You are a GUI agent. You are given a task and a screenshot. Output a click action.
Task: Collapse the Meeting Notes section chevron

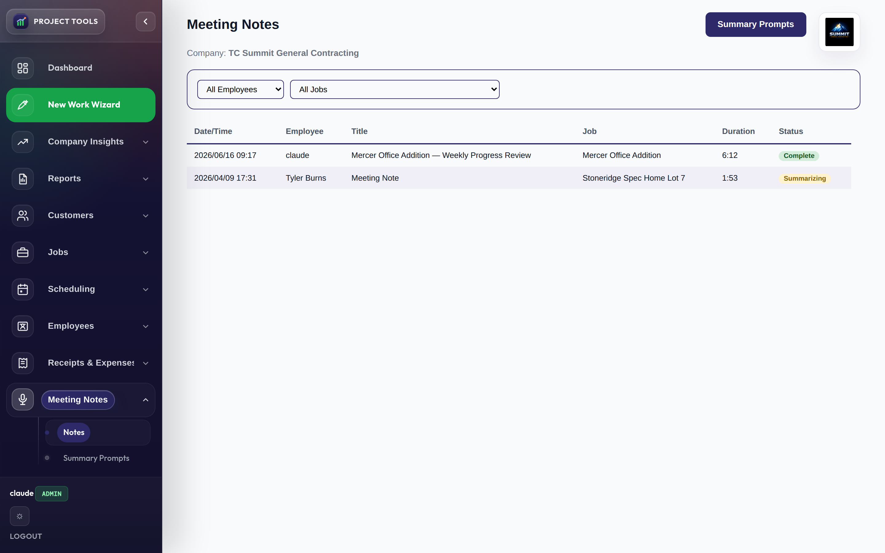pos(146,400)
